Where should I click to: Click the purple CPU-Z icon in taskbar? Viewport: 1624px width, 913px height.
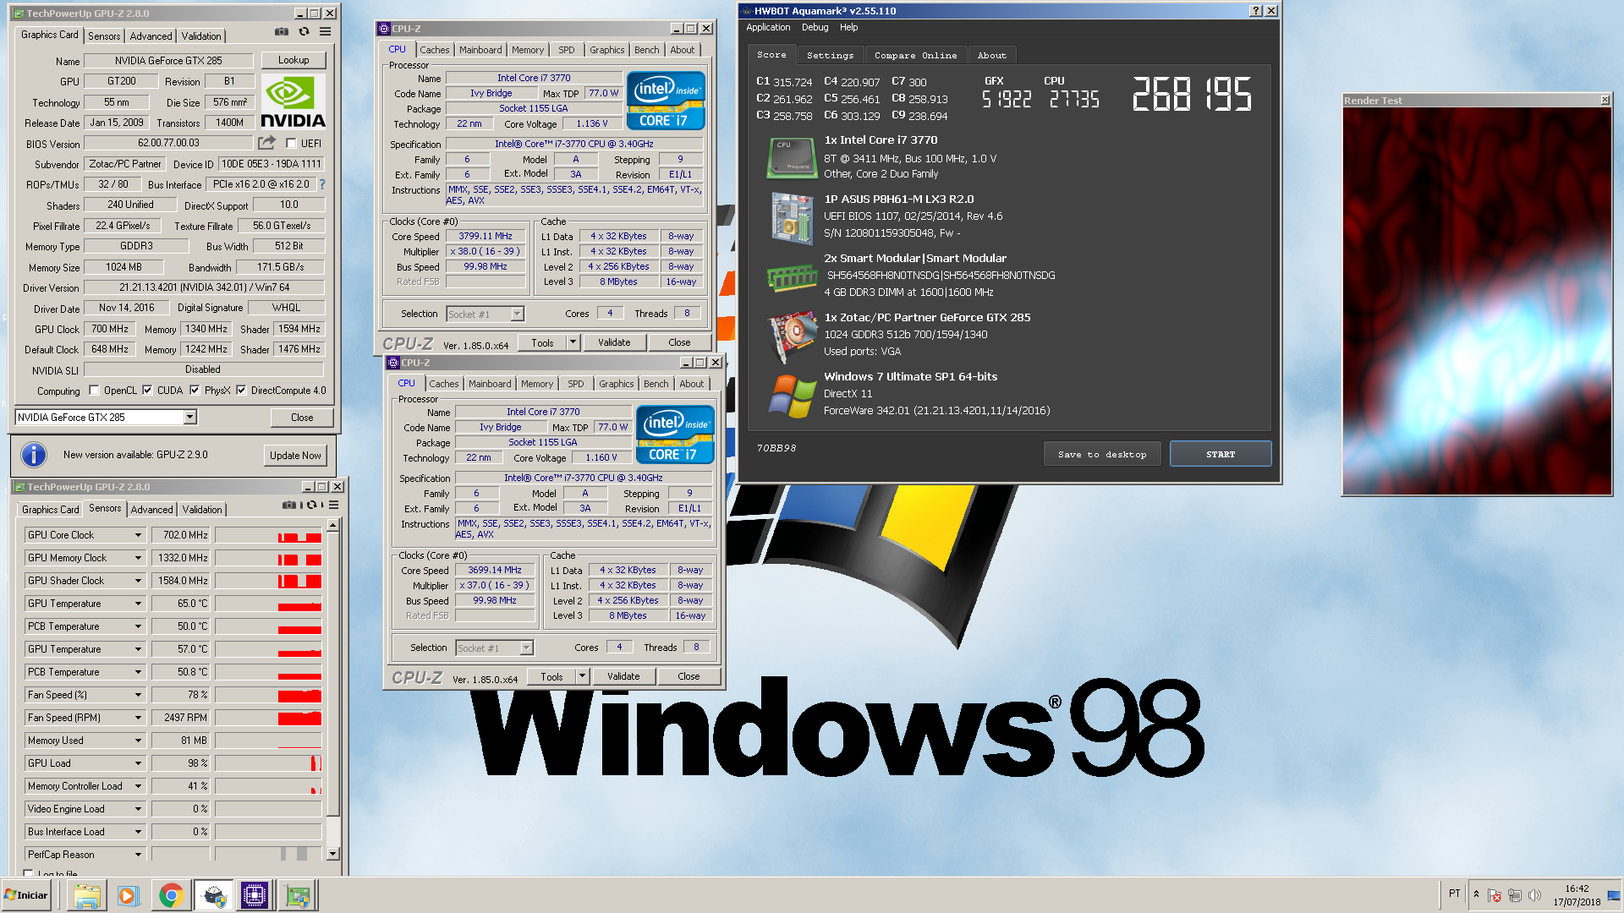255,895
